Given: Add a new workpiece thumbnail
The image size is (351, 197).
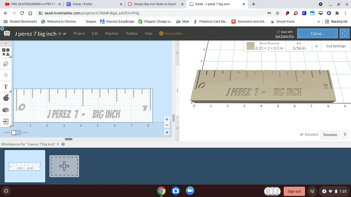Looking at the screenshot, I should [64, 166].
